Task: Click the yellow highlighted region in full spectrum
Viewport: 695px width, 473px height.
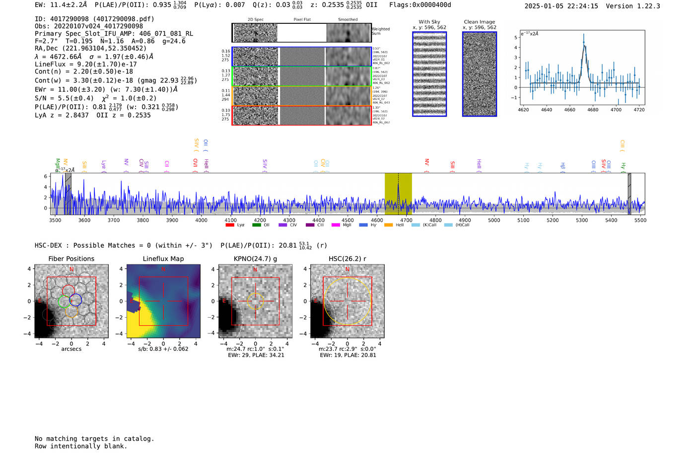Action: [398, 194]
